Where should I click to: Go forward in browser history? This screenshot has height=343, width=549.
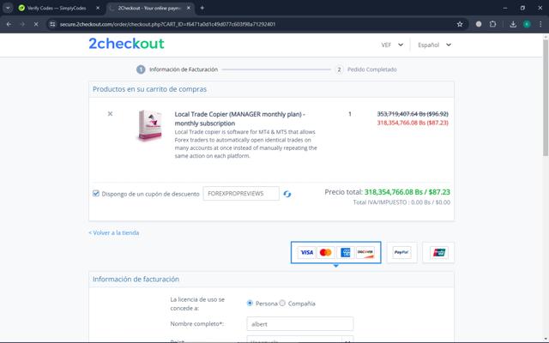tap(22, 24)
